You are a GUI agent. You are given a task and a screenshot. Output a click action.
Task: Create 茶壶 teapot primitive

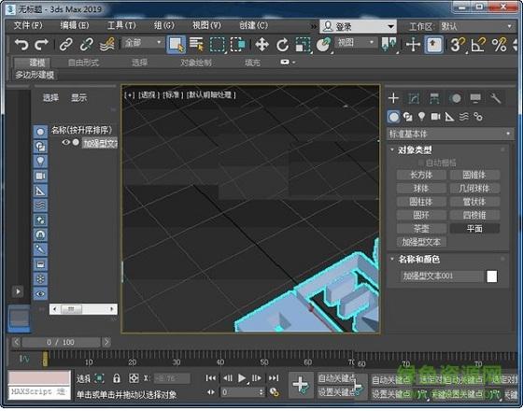pos(421,229)
